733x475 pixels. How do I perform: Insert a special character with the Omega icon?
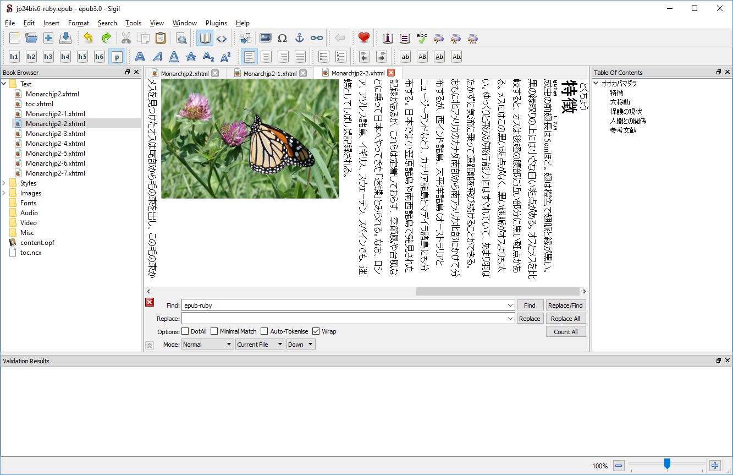tap(283, 38)
